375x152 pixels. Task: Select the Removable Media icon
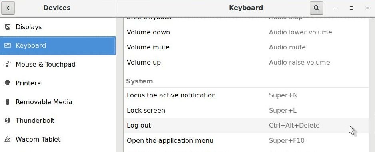8,102
